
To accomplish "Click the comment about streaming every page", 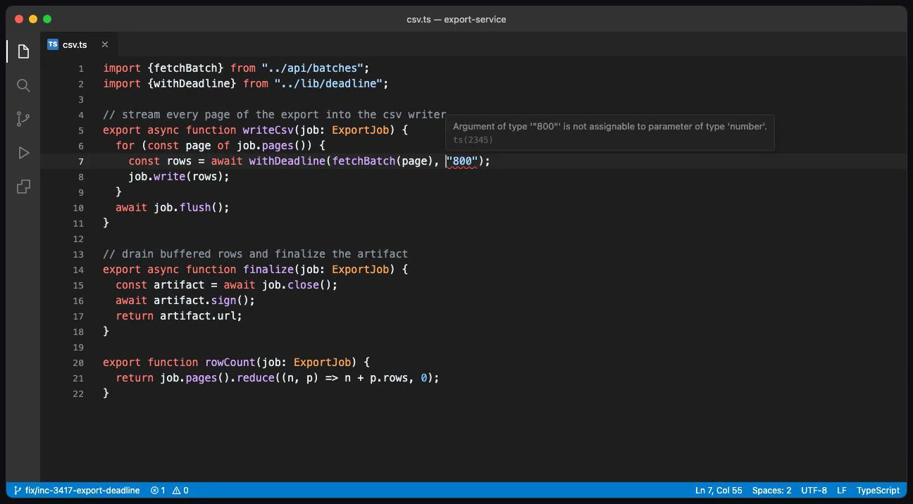I will [275, 115].
